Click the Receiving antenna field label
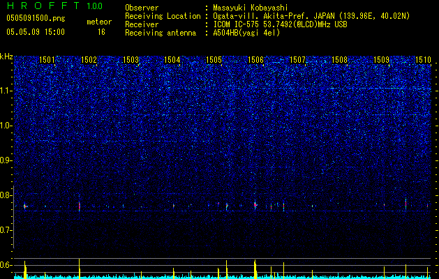Screen dimensions: 439x279 point(161,33)
